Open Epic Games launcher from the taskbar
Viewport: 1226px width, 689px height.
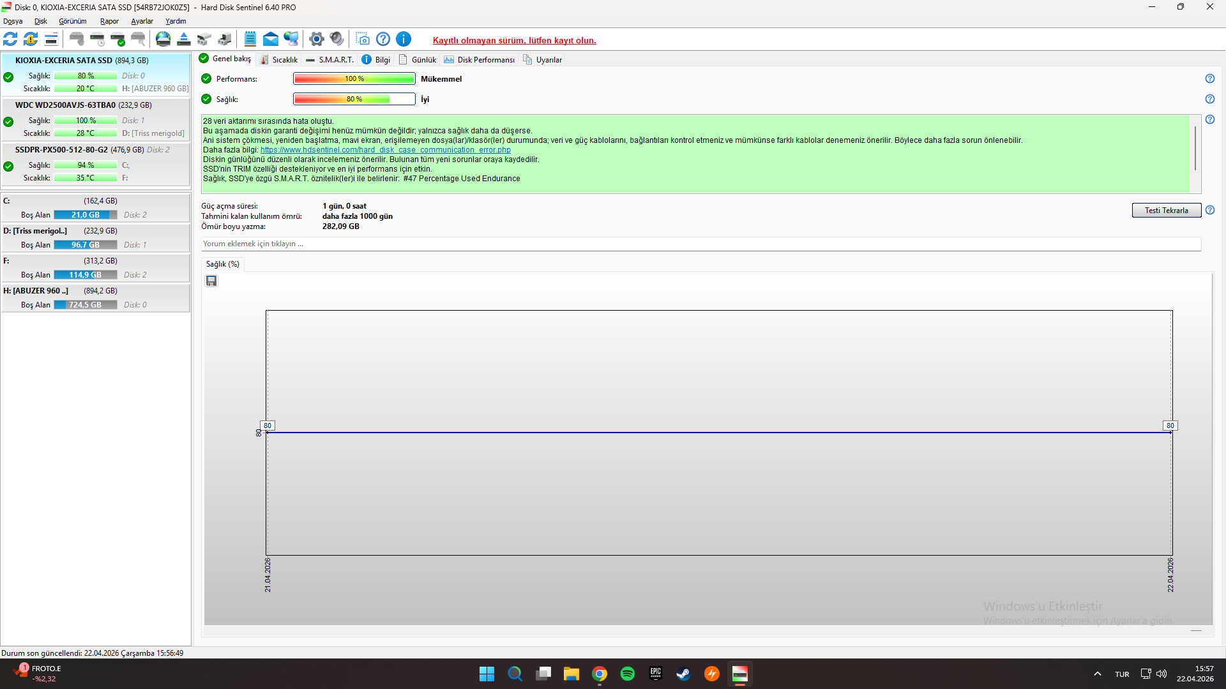pyautogui.click(x=656, y=674)
